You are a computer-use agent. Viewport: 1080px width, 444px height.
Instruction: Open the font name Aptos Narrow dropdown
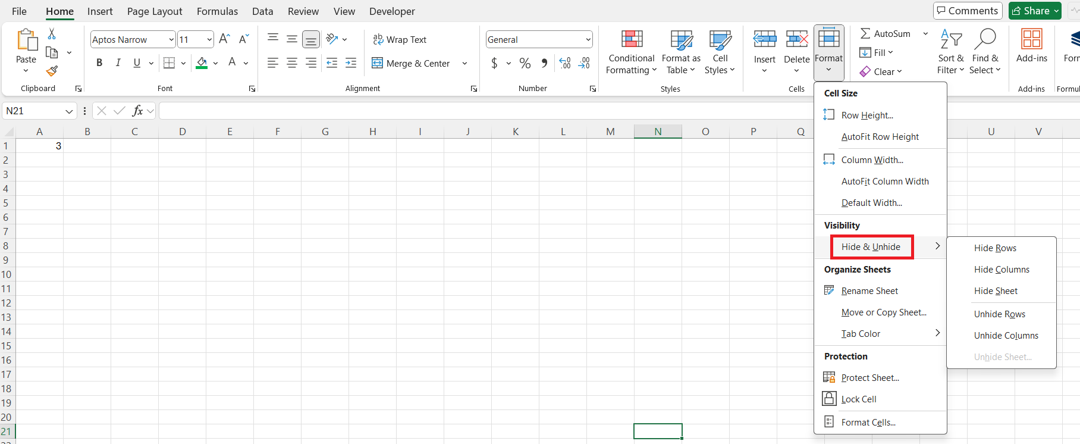point(171,39)
